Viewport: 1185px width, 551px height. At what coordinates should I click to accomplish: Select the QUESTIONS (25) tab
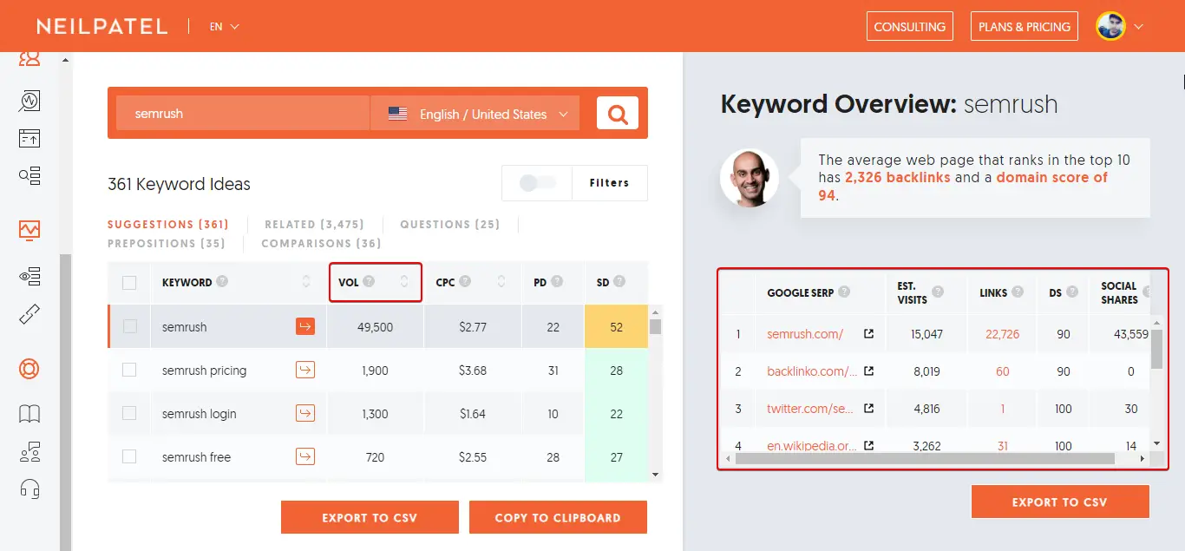[450, 224]
